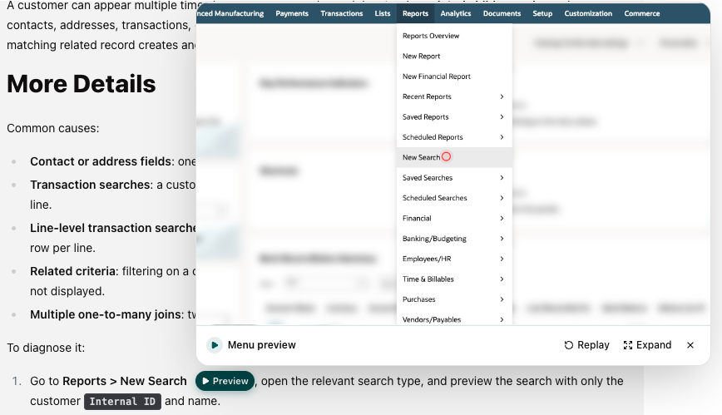
Task: Open the Commerce menu tab
Action: pos(642,13)
